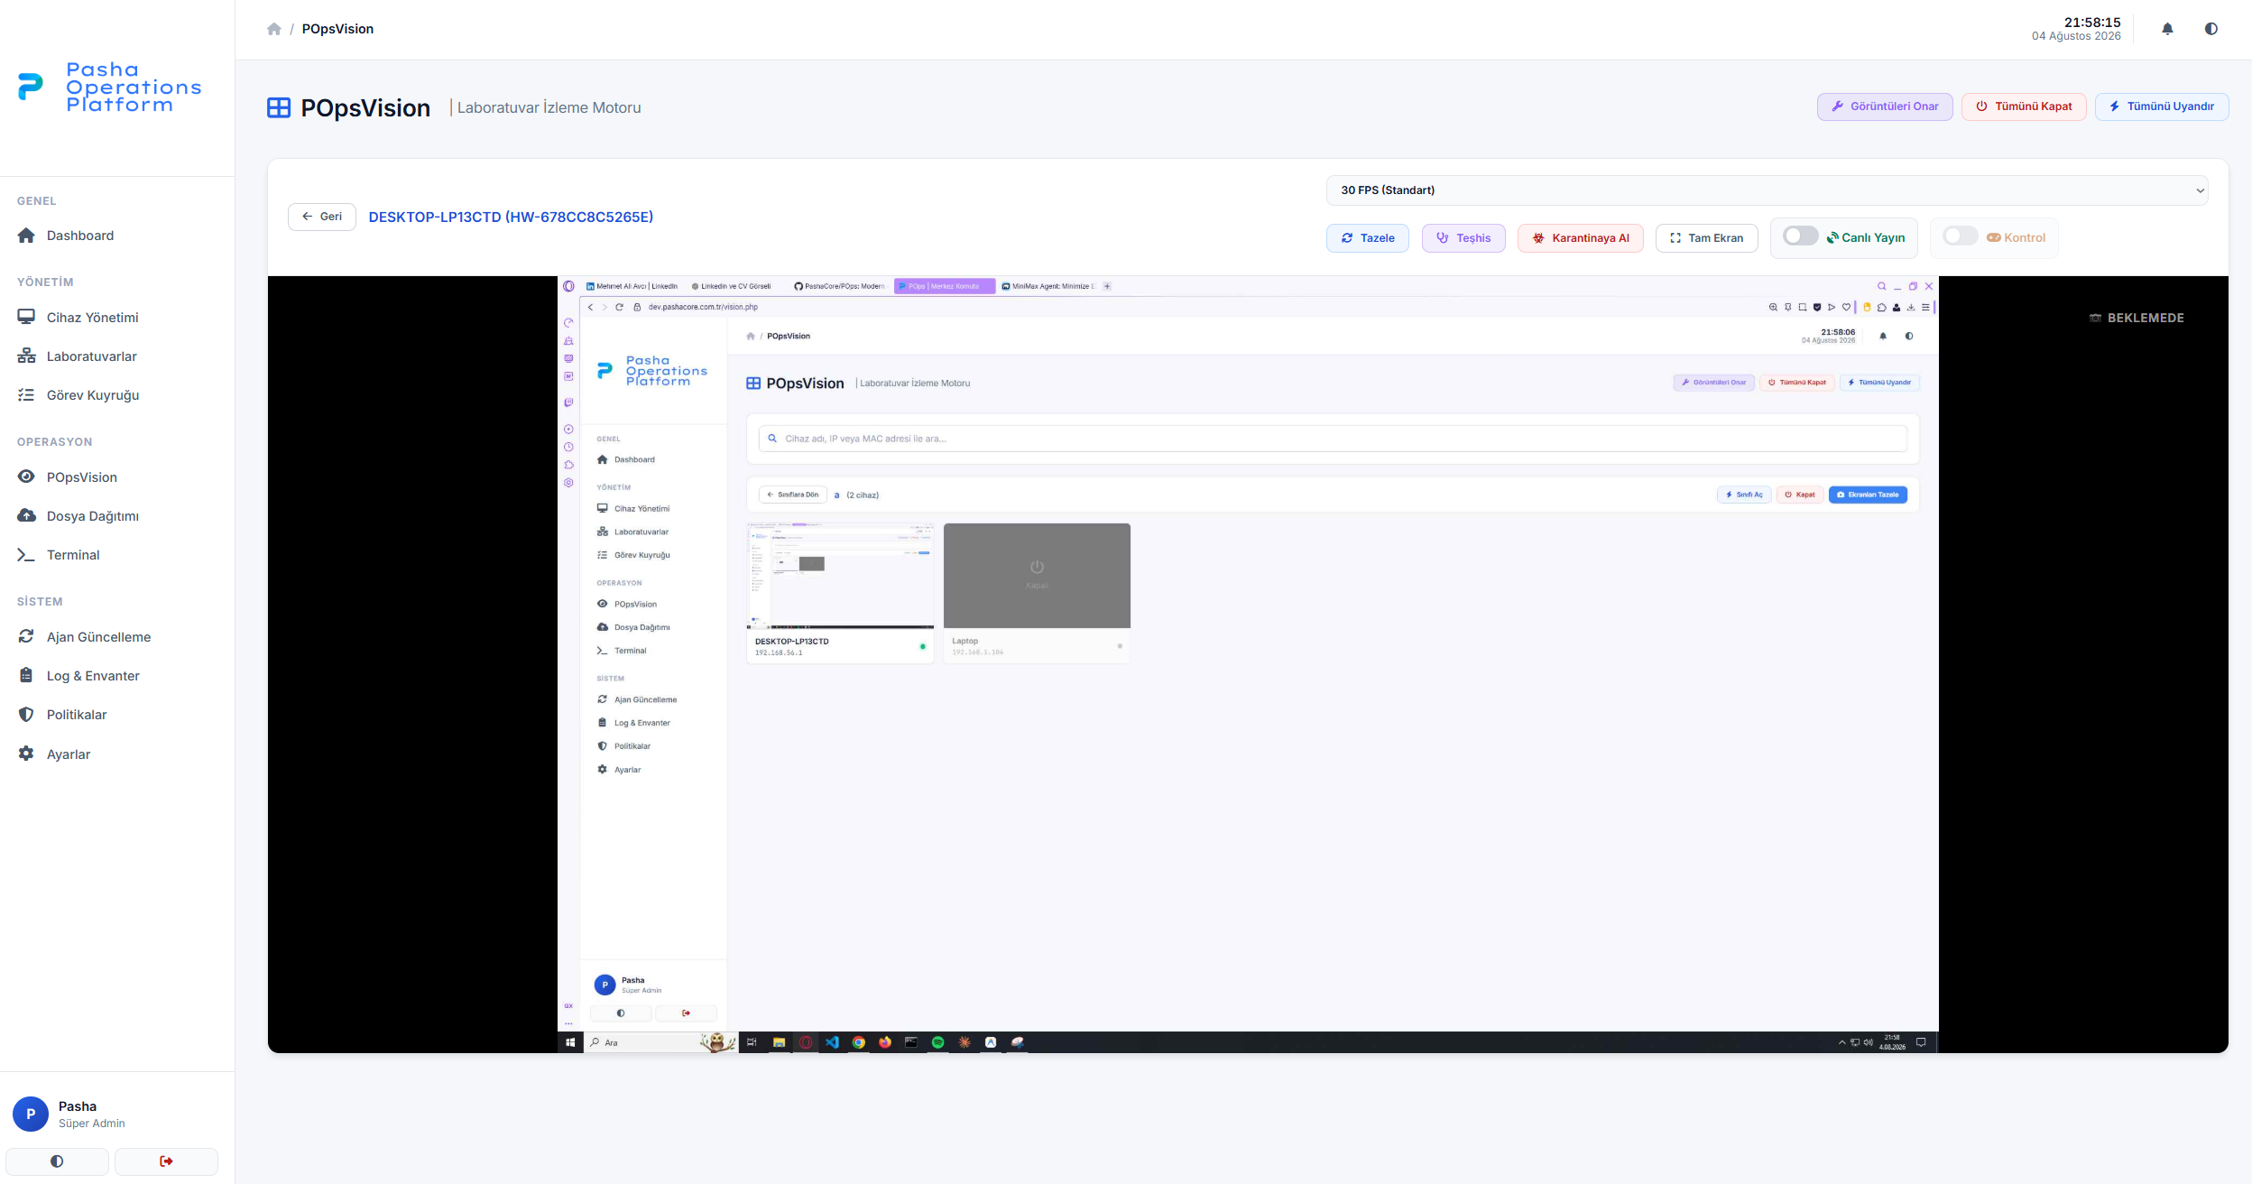Screen dimensions: 2252x1184
Task: Open the streamed desktop's notification center icon
Action: [1921, 1042]
